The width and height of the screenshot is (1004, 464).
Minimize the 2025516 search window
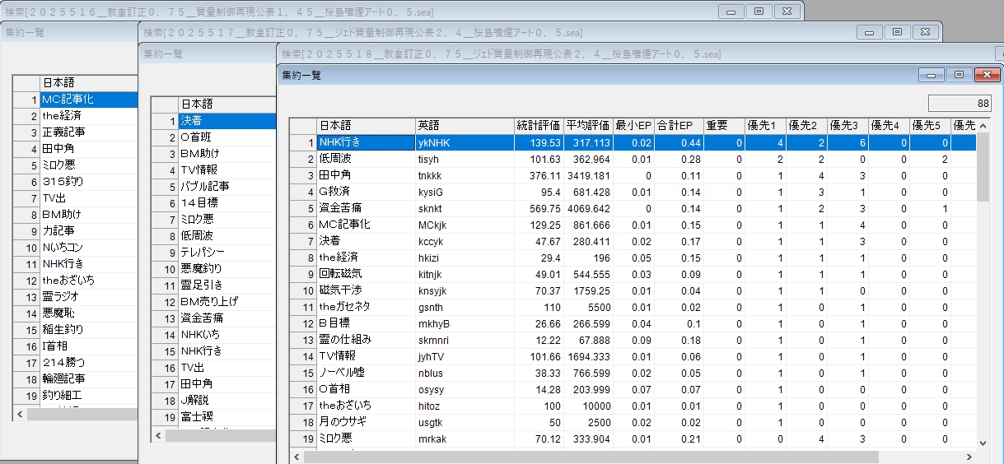click(x=731, y=12)
